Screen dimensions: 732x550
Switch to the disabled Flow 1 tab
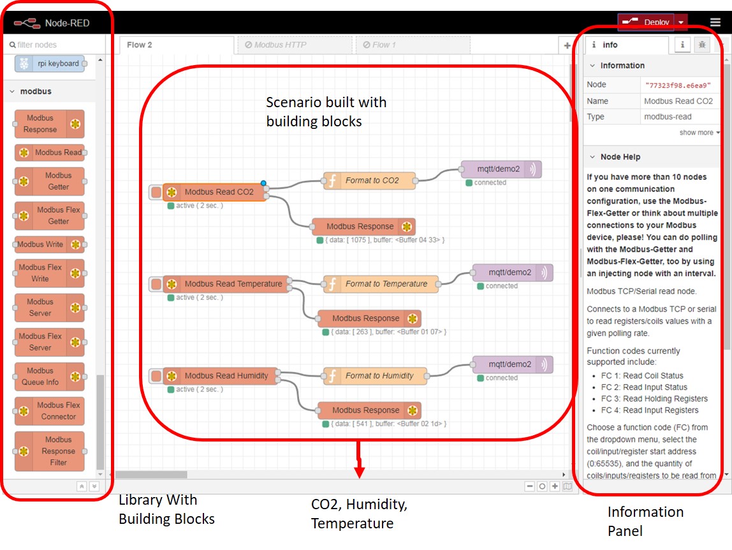[x=413, y=45]
